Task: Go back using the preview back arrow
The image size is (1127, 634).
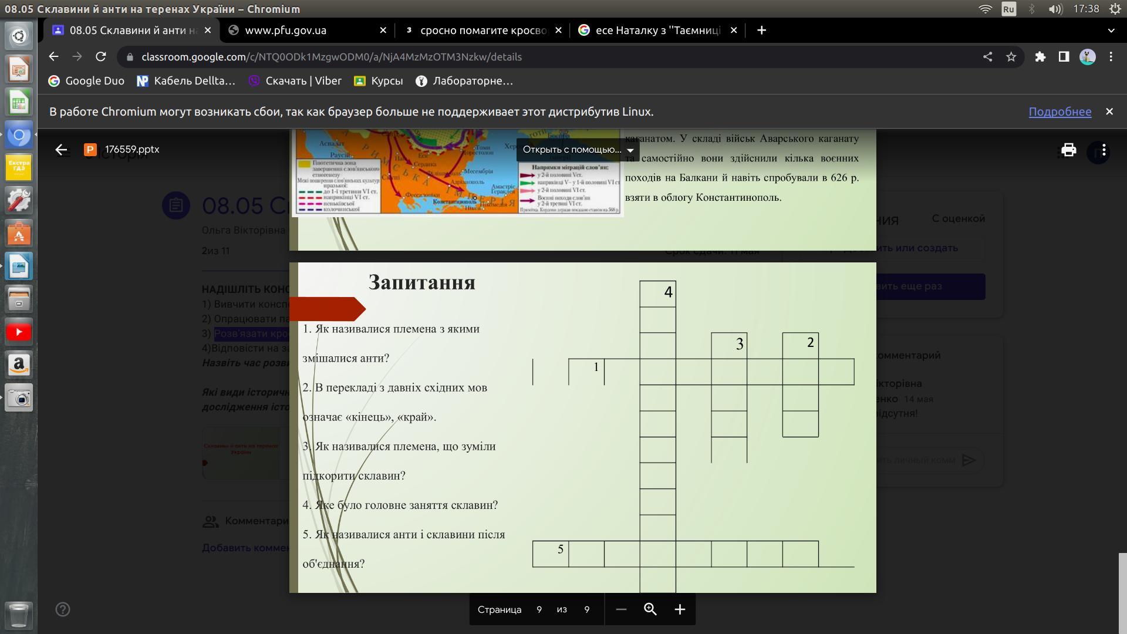Action: [61, 150]
